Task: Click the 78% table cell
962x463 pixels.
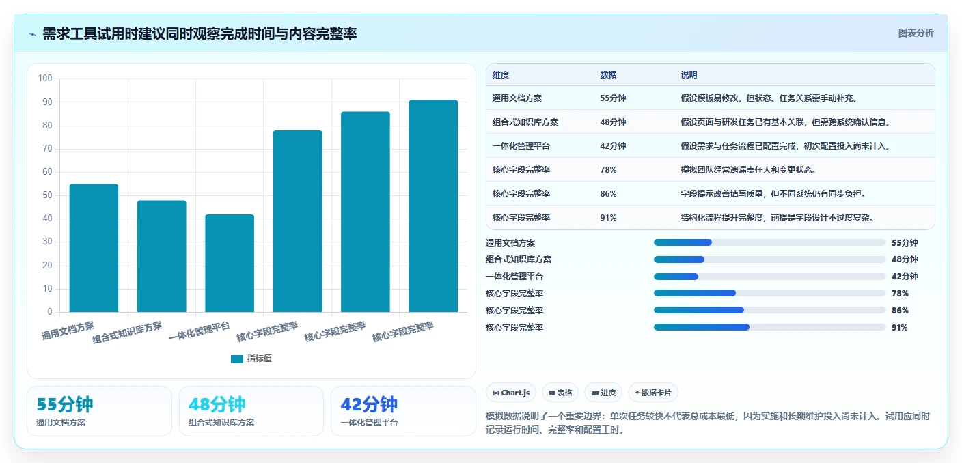Action: [608, 170]
